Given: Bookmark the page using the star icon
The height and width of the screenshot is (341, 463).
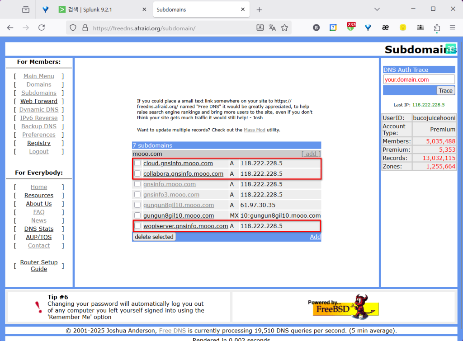Looking at the screenshot, I should coord(285,28).
